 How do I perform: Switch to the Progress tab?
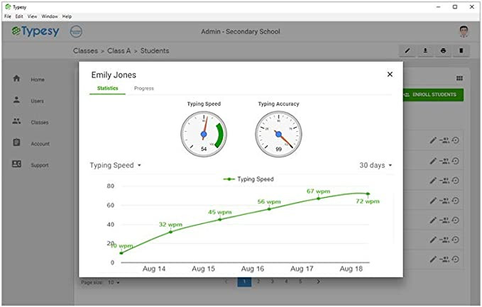click(x=144, y=89)
